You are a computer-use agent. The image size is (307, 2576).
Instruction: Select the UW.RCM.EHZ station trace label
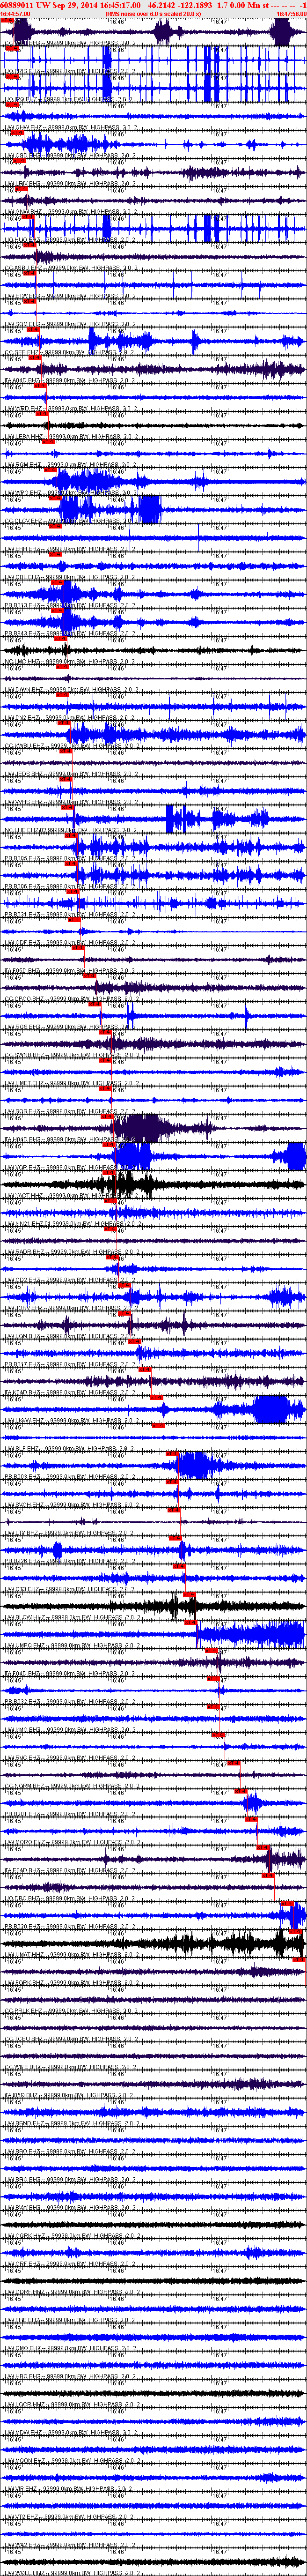70,465
